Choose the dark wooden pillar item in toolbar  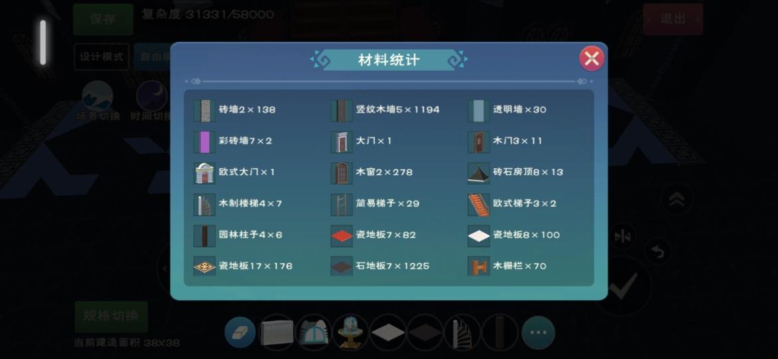click(x=499, y=332)
